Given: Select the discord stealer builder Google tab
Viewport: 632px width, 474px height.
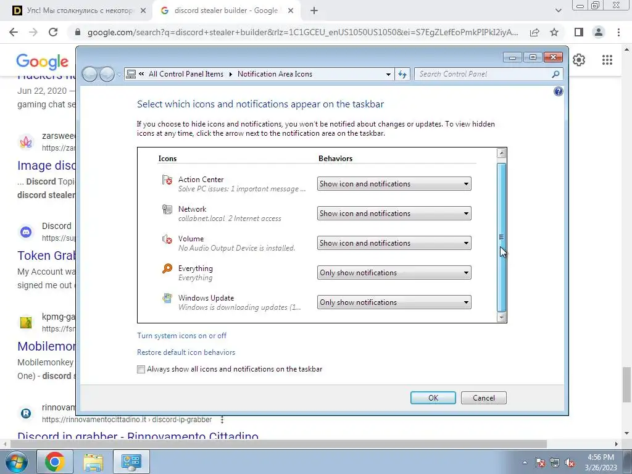Looking at the screenshot, I should click(226, 10).
